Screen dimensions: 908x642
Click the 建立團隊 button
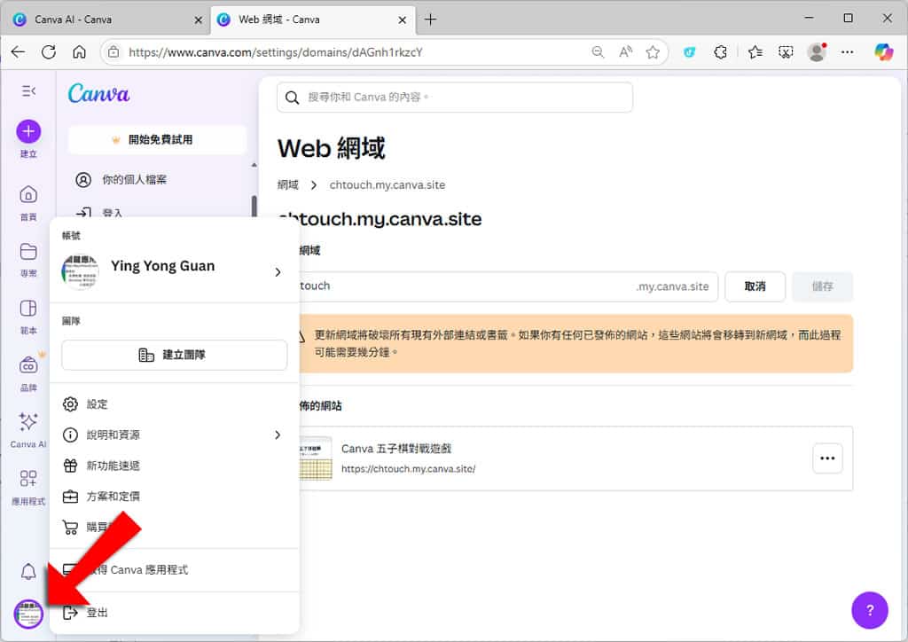[x=174, y=355]
